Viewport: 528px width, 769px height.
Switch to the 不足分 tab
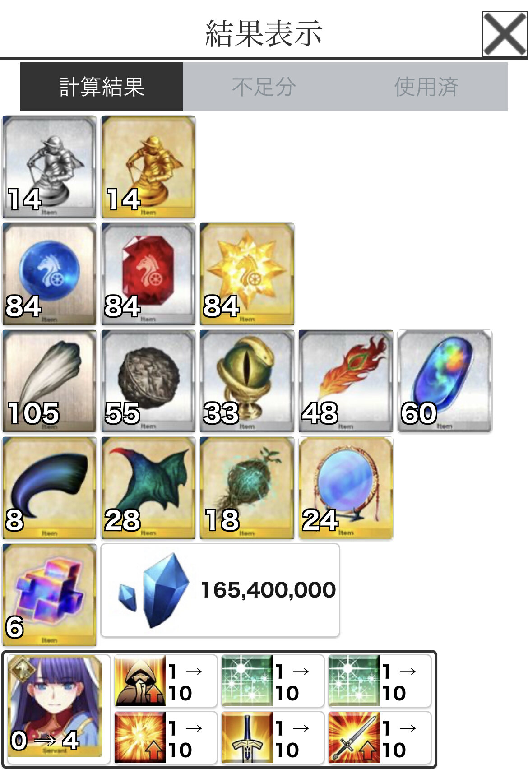264,87
